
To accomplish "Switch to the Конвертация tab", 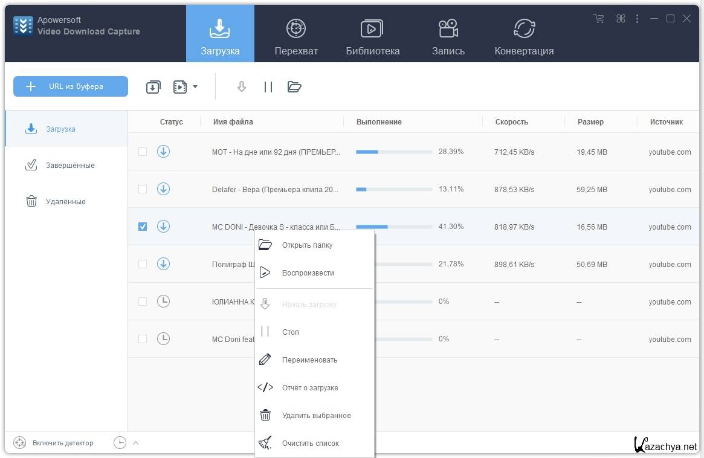I will point(524,36).
